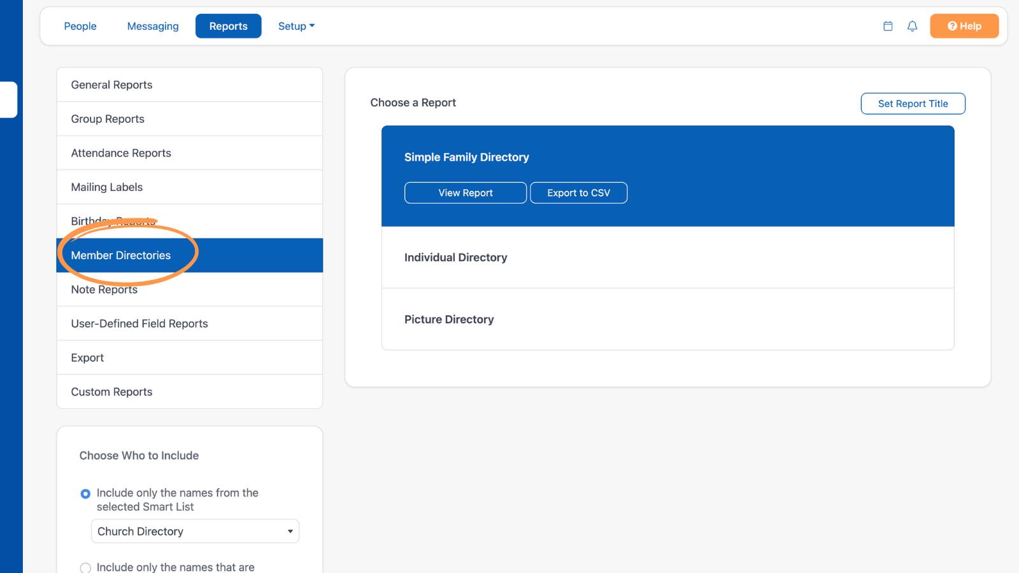
Task: Open Custom Reports category
Action: click(190, 392)
